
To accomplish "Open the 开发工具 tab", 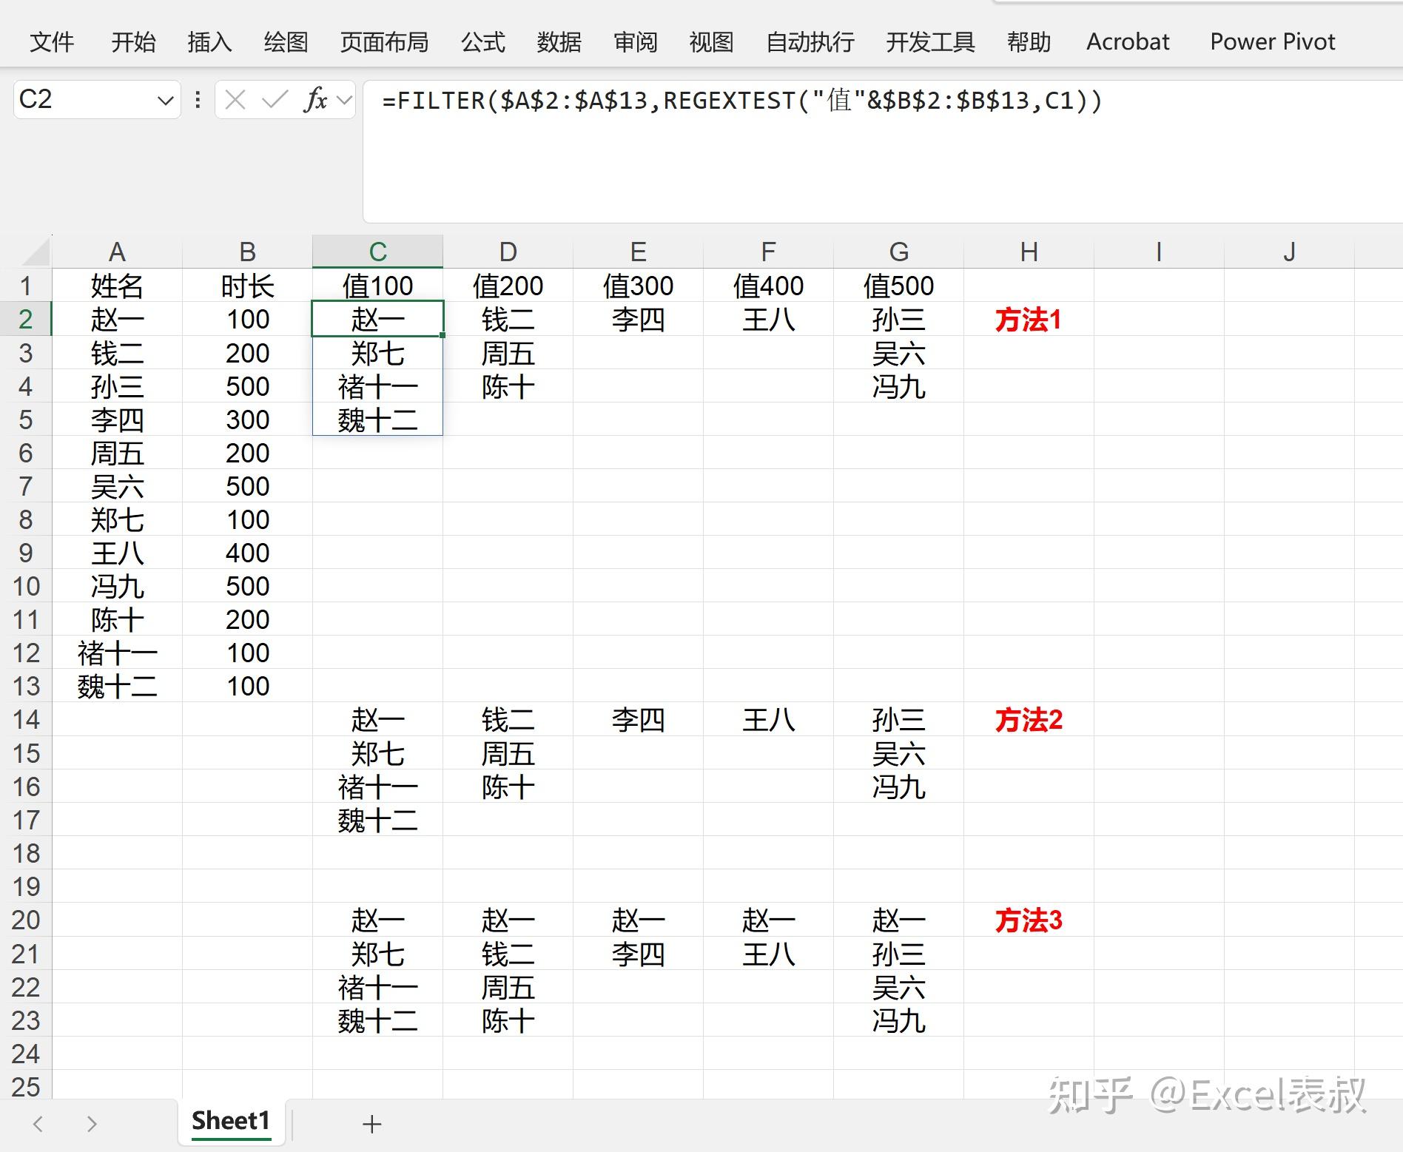I will [x=930, y=42].
